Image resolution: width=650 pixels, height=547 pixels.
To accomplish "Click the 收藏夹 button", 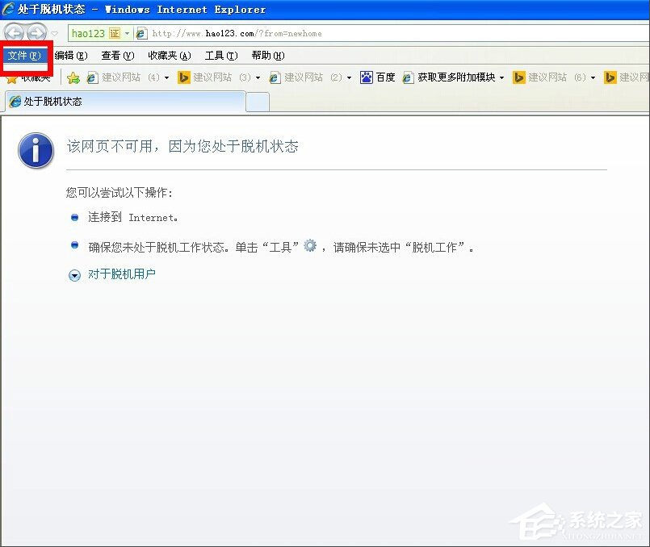I will [31, 77].
